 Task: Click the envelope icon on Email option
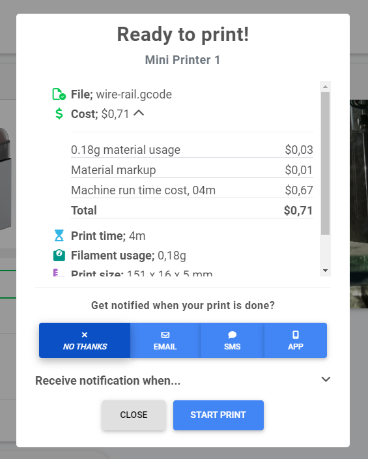click(165, 334)
